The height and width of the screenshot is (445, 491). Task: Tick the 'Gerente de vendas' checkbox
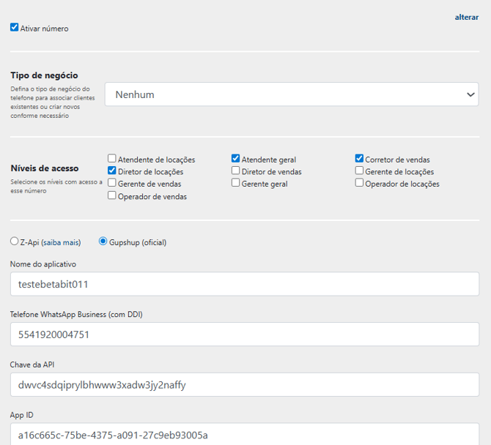112,184
